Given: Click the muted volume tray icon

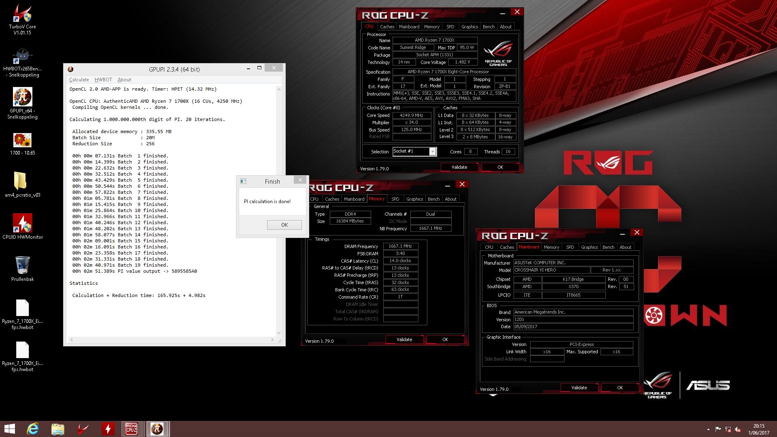Looking at the screenshot, I should point(738,429).
